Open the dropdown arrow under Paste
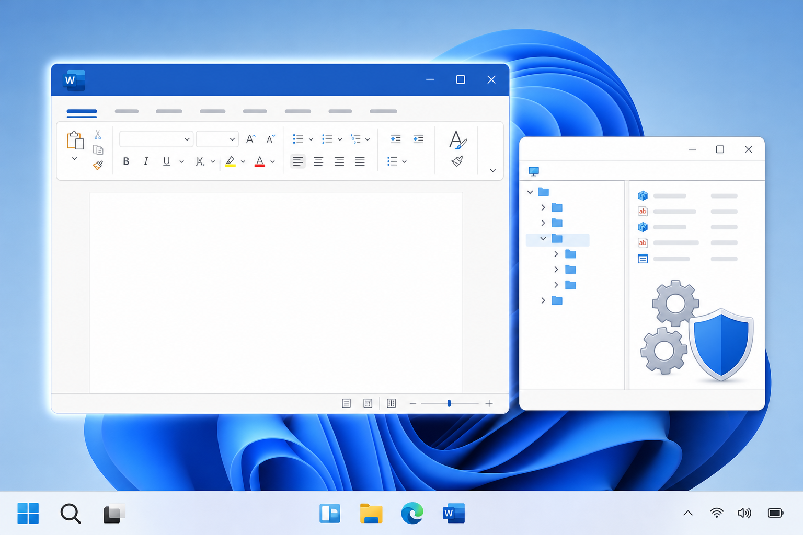The height and width of the screenshot is (535, 803). [75, 159]
